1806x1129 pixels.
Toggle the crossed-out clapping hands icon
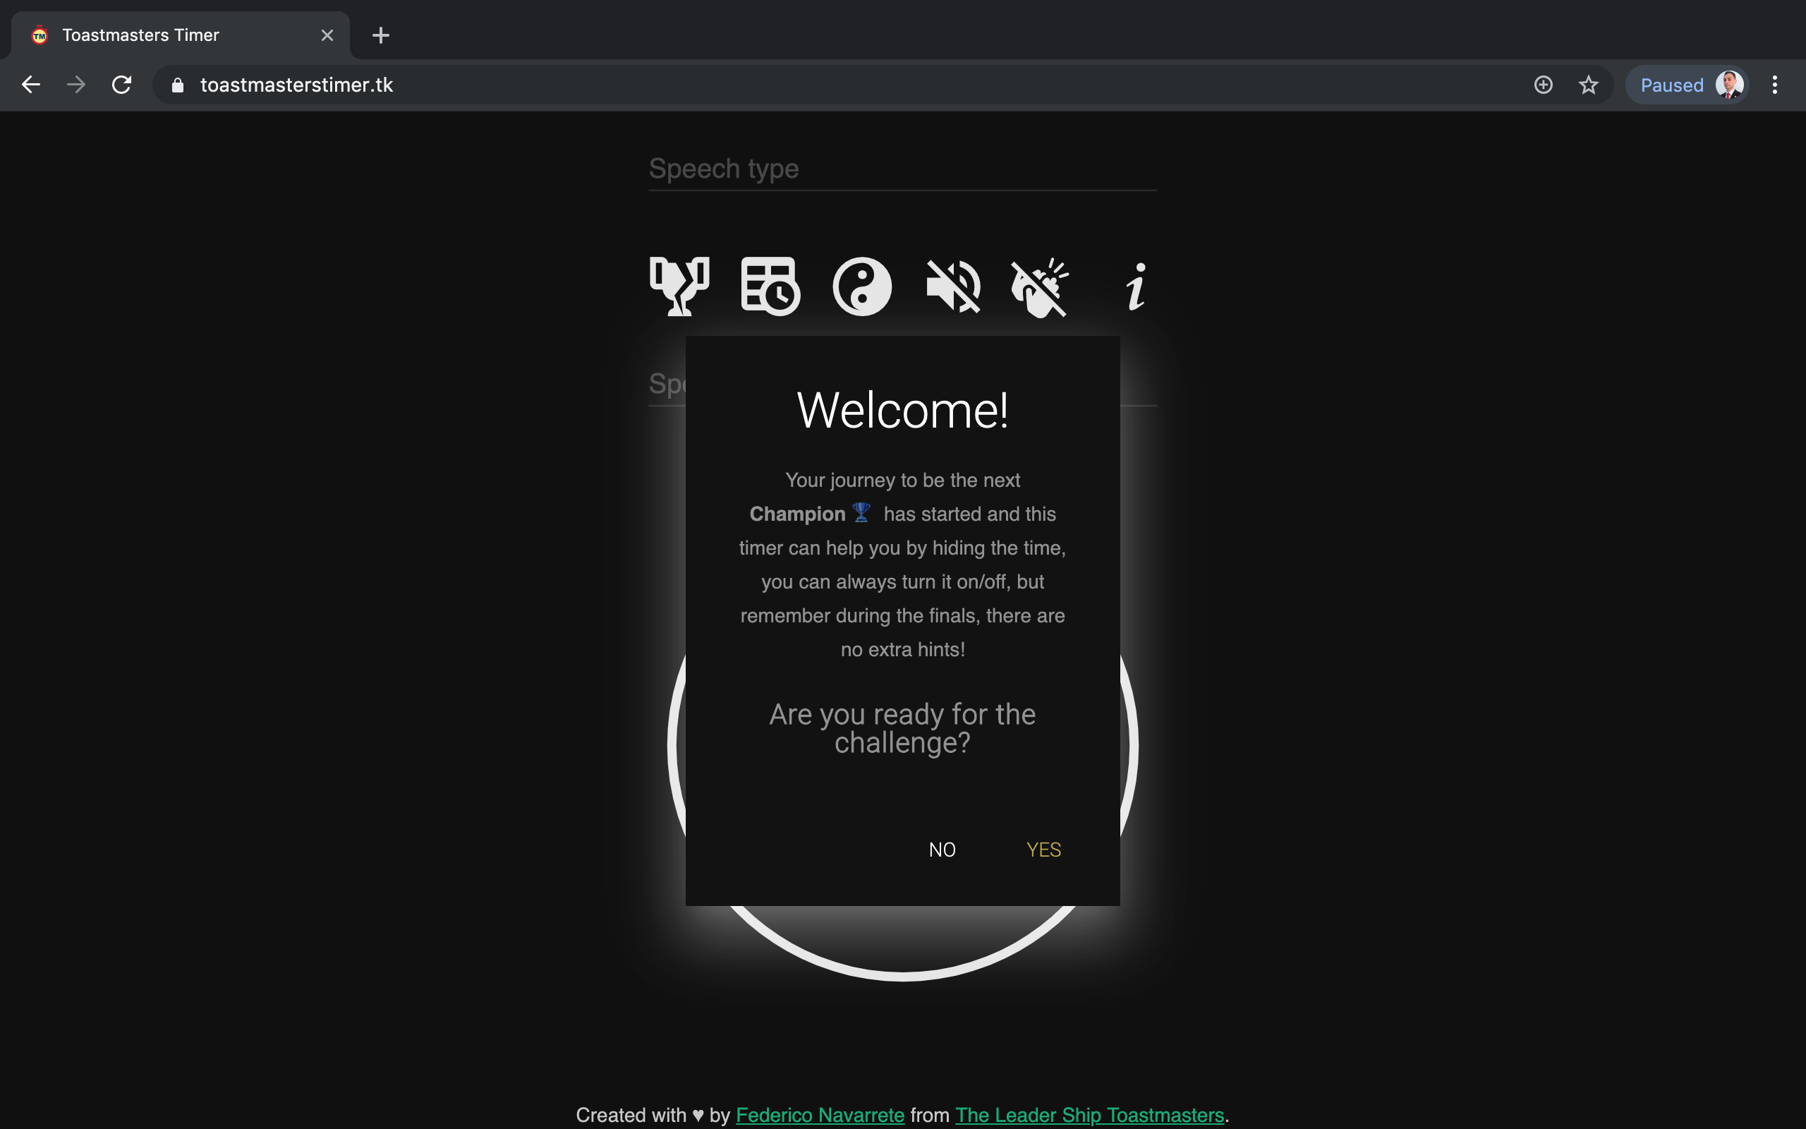tap(1040, 286)
